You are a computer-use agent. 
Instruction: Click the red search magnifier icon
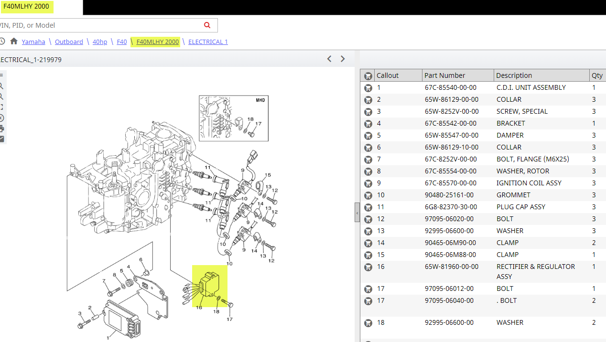click(x=207, y=25)
